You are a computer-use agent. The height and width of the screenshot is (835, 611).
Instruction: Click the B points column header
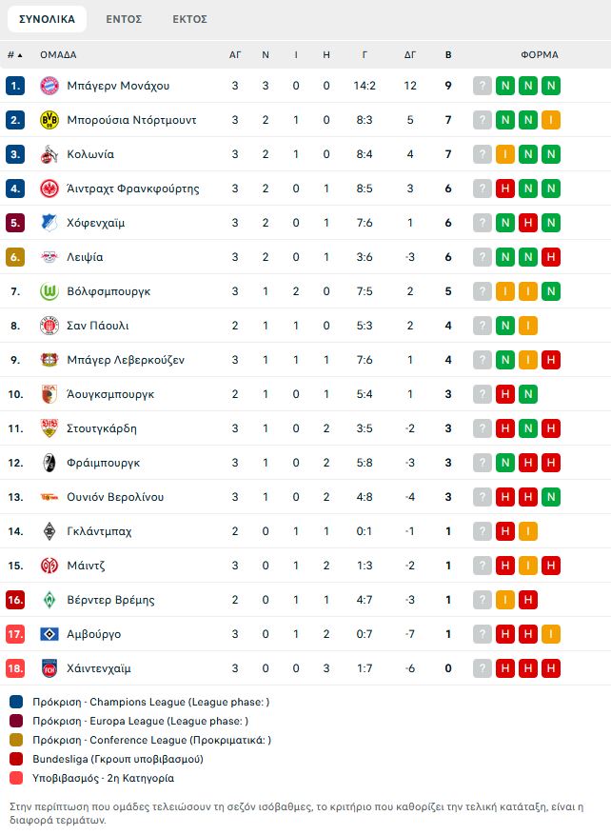point(448,55)
